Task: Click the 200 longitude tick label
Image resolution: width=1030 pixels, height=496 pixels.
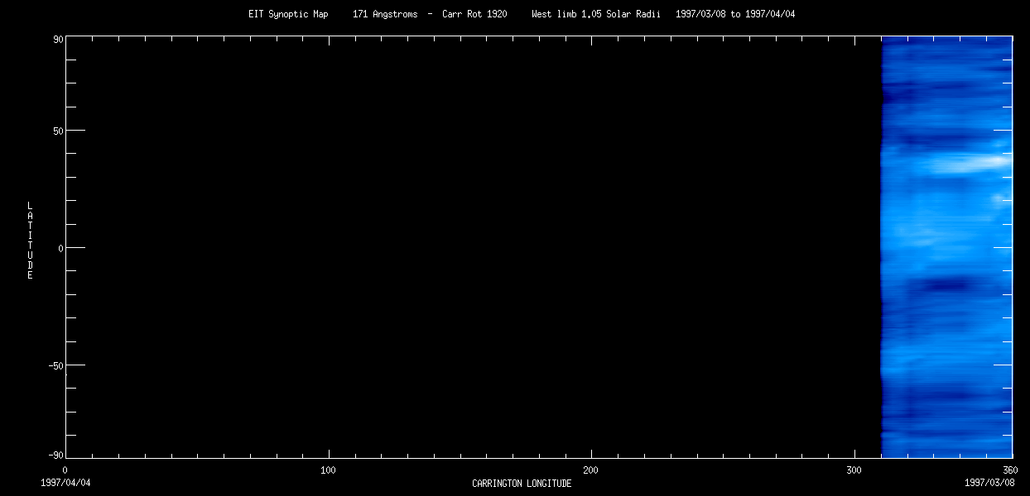Action: [591, 470]
